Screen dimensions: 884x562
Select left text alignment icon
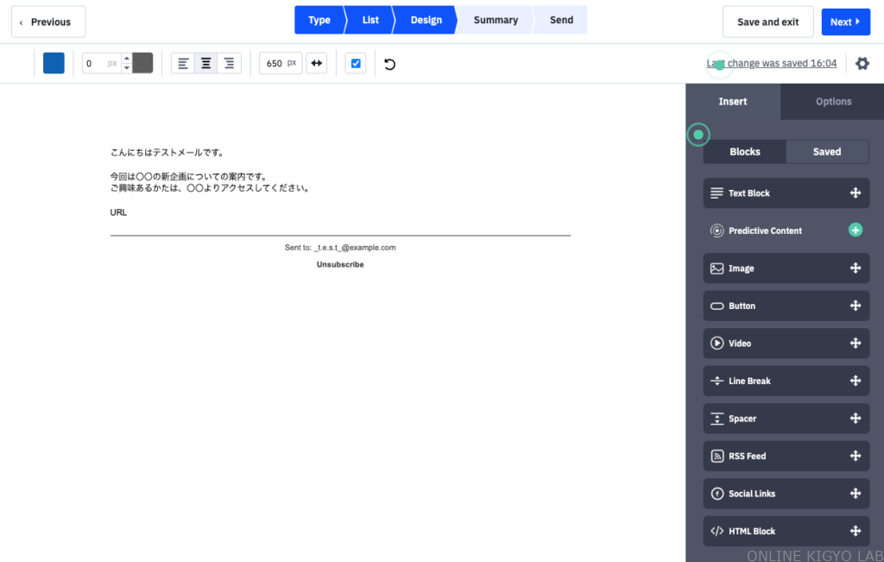tap(183, 63)
